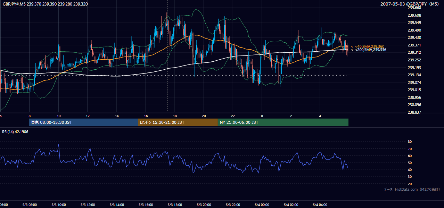Click price axis label 239.668

tap(414, 8)
